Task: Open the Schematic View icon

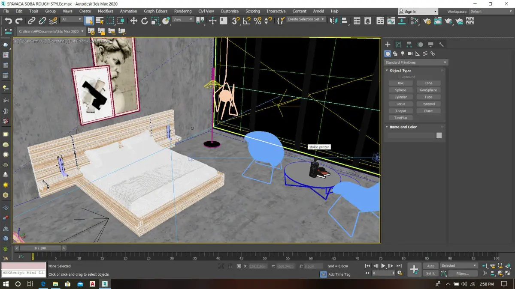Action: coord(402,21)
